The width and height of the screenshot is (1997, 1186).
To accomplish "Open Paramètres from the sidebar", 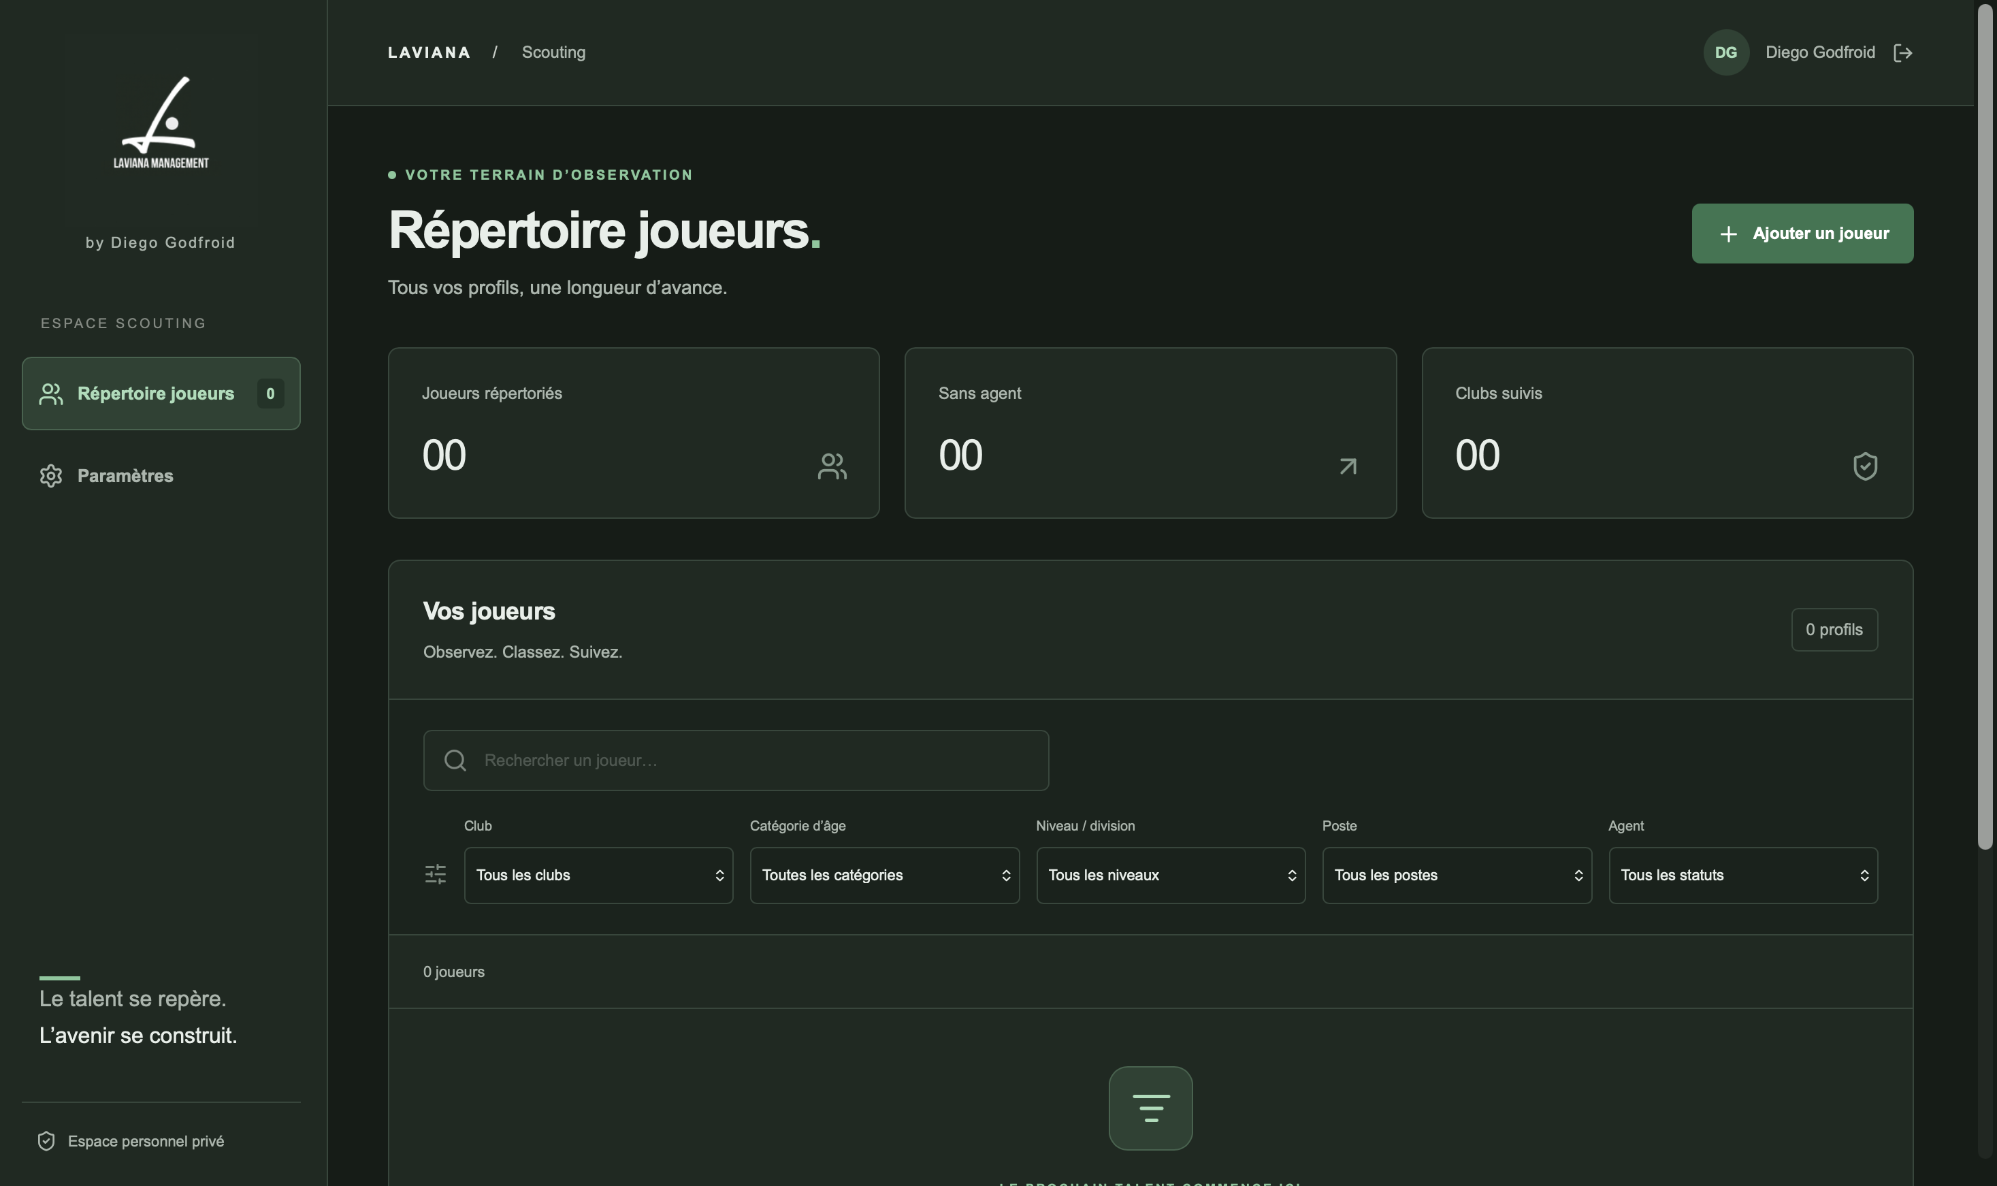I will pos(161,475).
